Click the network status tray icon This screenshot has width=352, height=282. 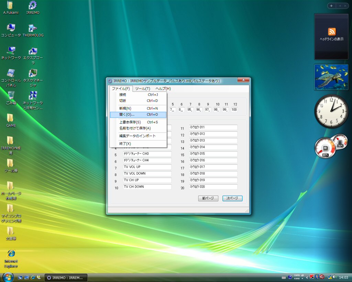click(x=330, y=277)
